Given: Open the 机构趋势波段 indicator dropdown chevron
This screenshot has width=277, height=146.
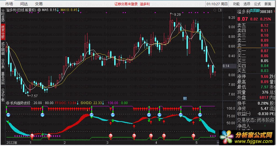Looking at the screenshot, I should (8, 103).
